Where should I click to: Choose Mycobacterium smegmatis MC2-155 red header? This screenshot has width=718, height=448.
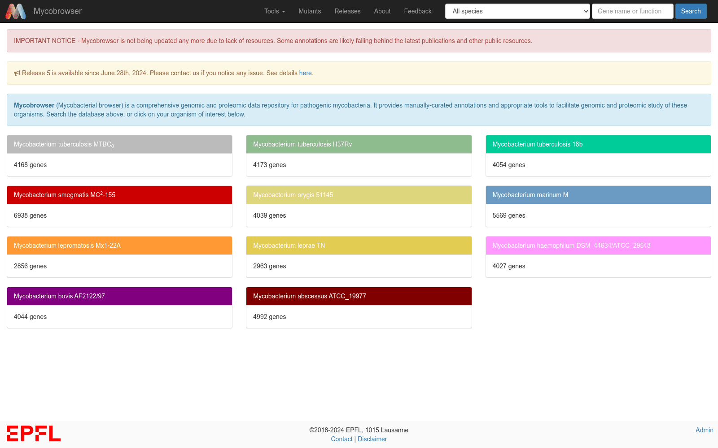pos(119,195)
